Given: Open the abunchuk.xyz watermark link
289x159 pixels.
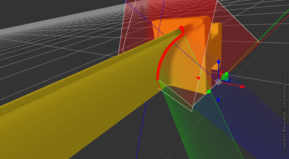Looking at the screenshot, I should (x=284, y=114).
